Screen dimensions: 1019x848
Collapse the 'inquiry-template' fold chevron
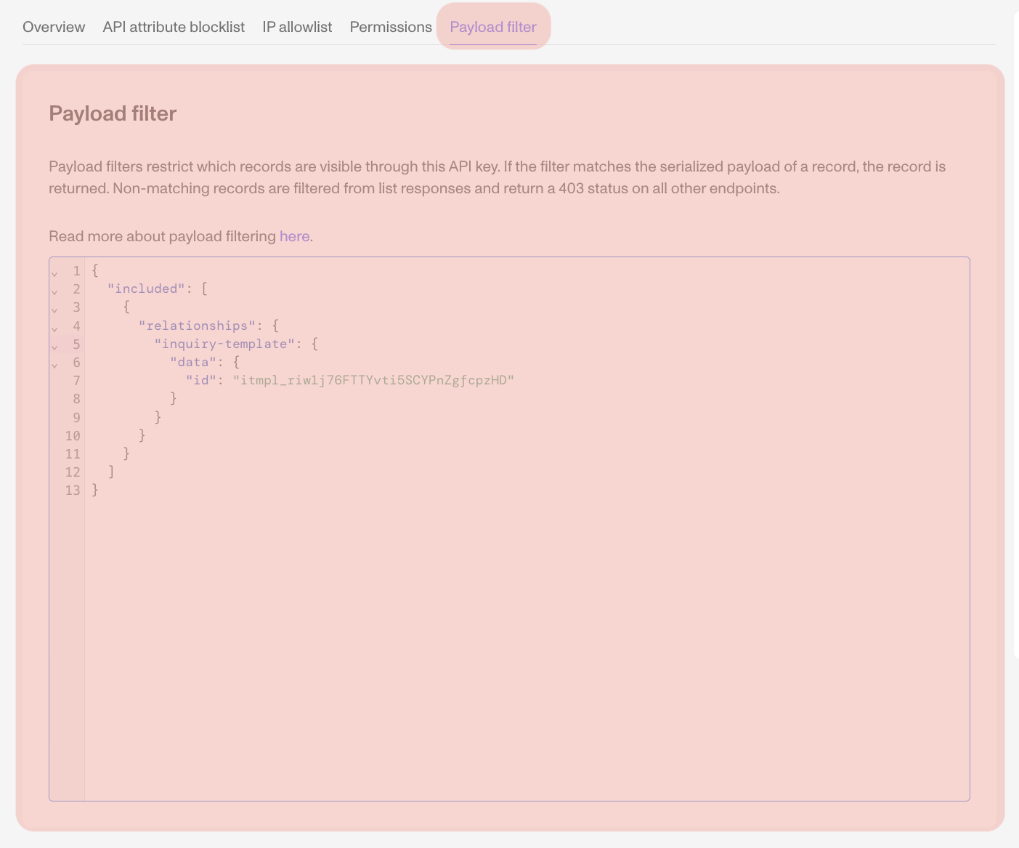coord(54,347)
